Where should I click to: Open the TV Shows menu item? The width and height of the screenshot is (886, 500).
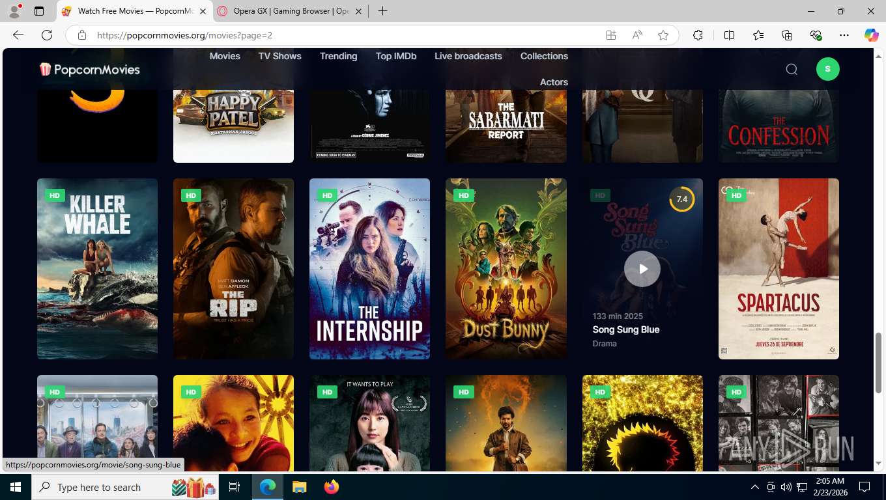[280, 56]
